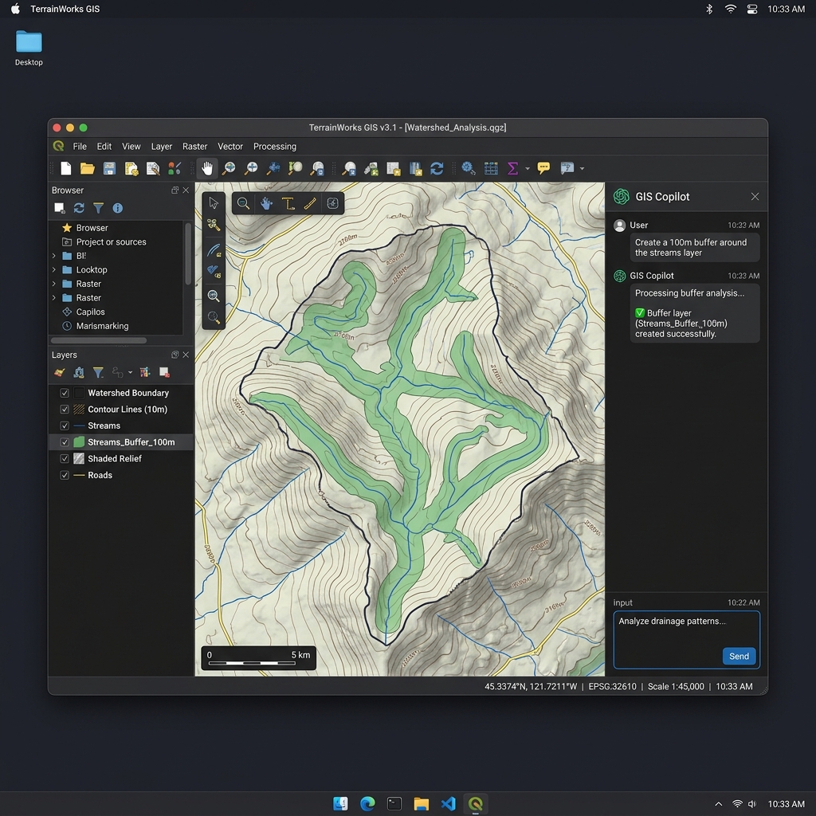Image resolution: width=816 pixels, height=816 pixels.
Task: Show hidden tray icons chevron in taskbar
Action: (719, 804)
